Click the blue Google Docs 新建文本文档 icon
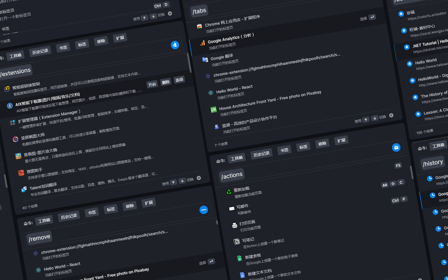 (x=242, y=275)
